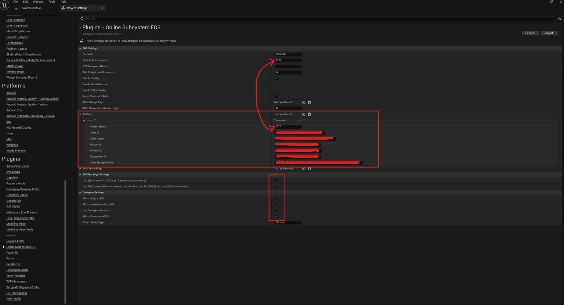Click the trash icon for Auth Scope Flags
564x305 pixels.
[x=310, y=168]
